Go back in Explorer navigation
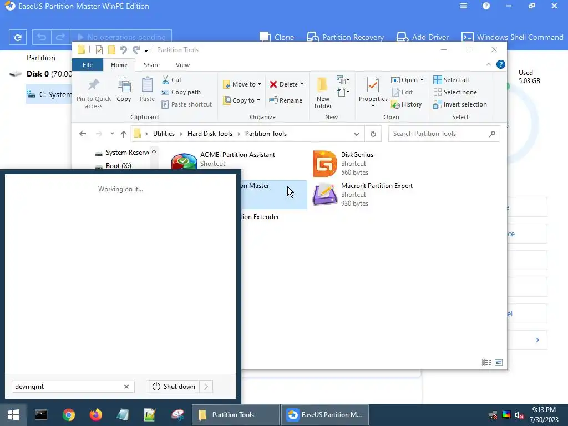Viewport: 568px width, 426px height. click(x=83, y=134)
